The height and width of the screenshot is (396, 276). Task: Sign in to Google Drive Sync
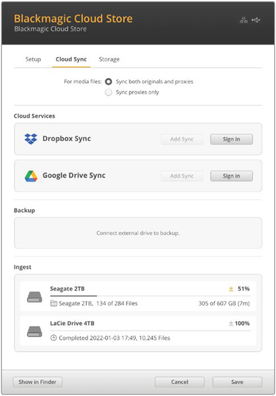[x=231, y=176]
